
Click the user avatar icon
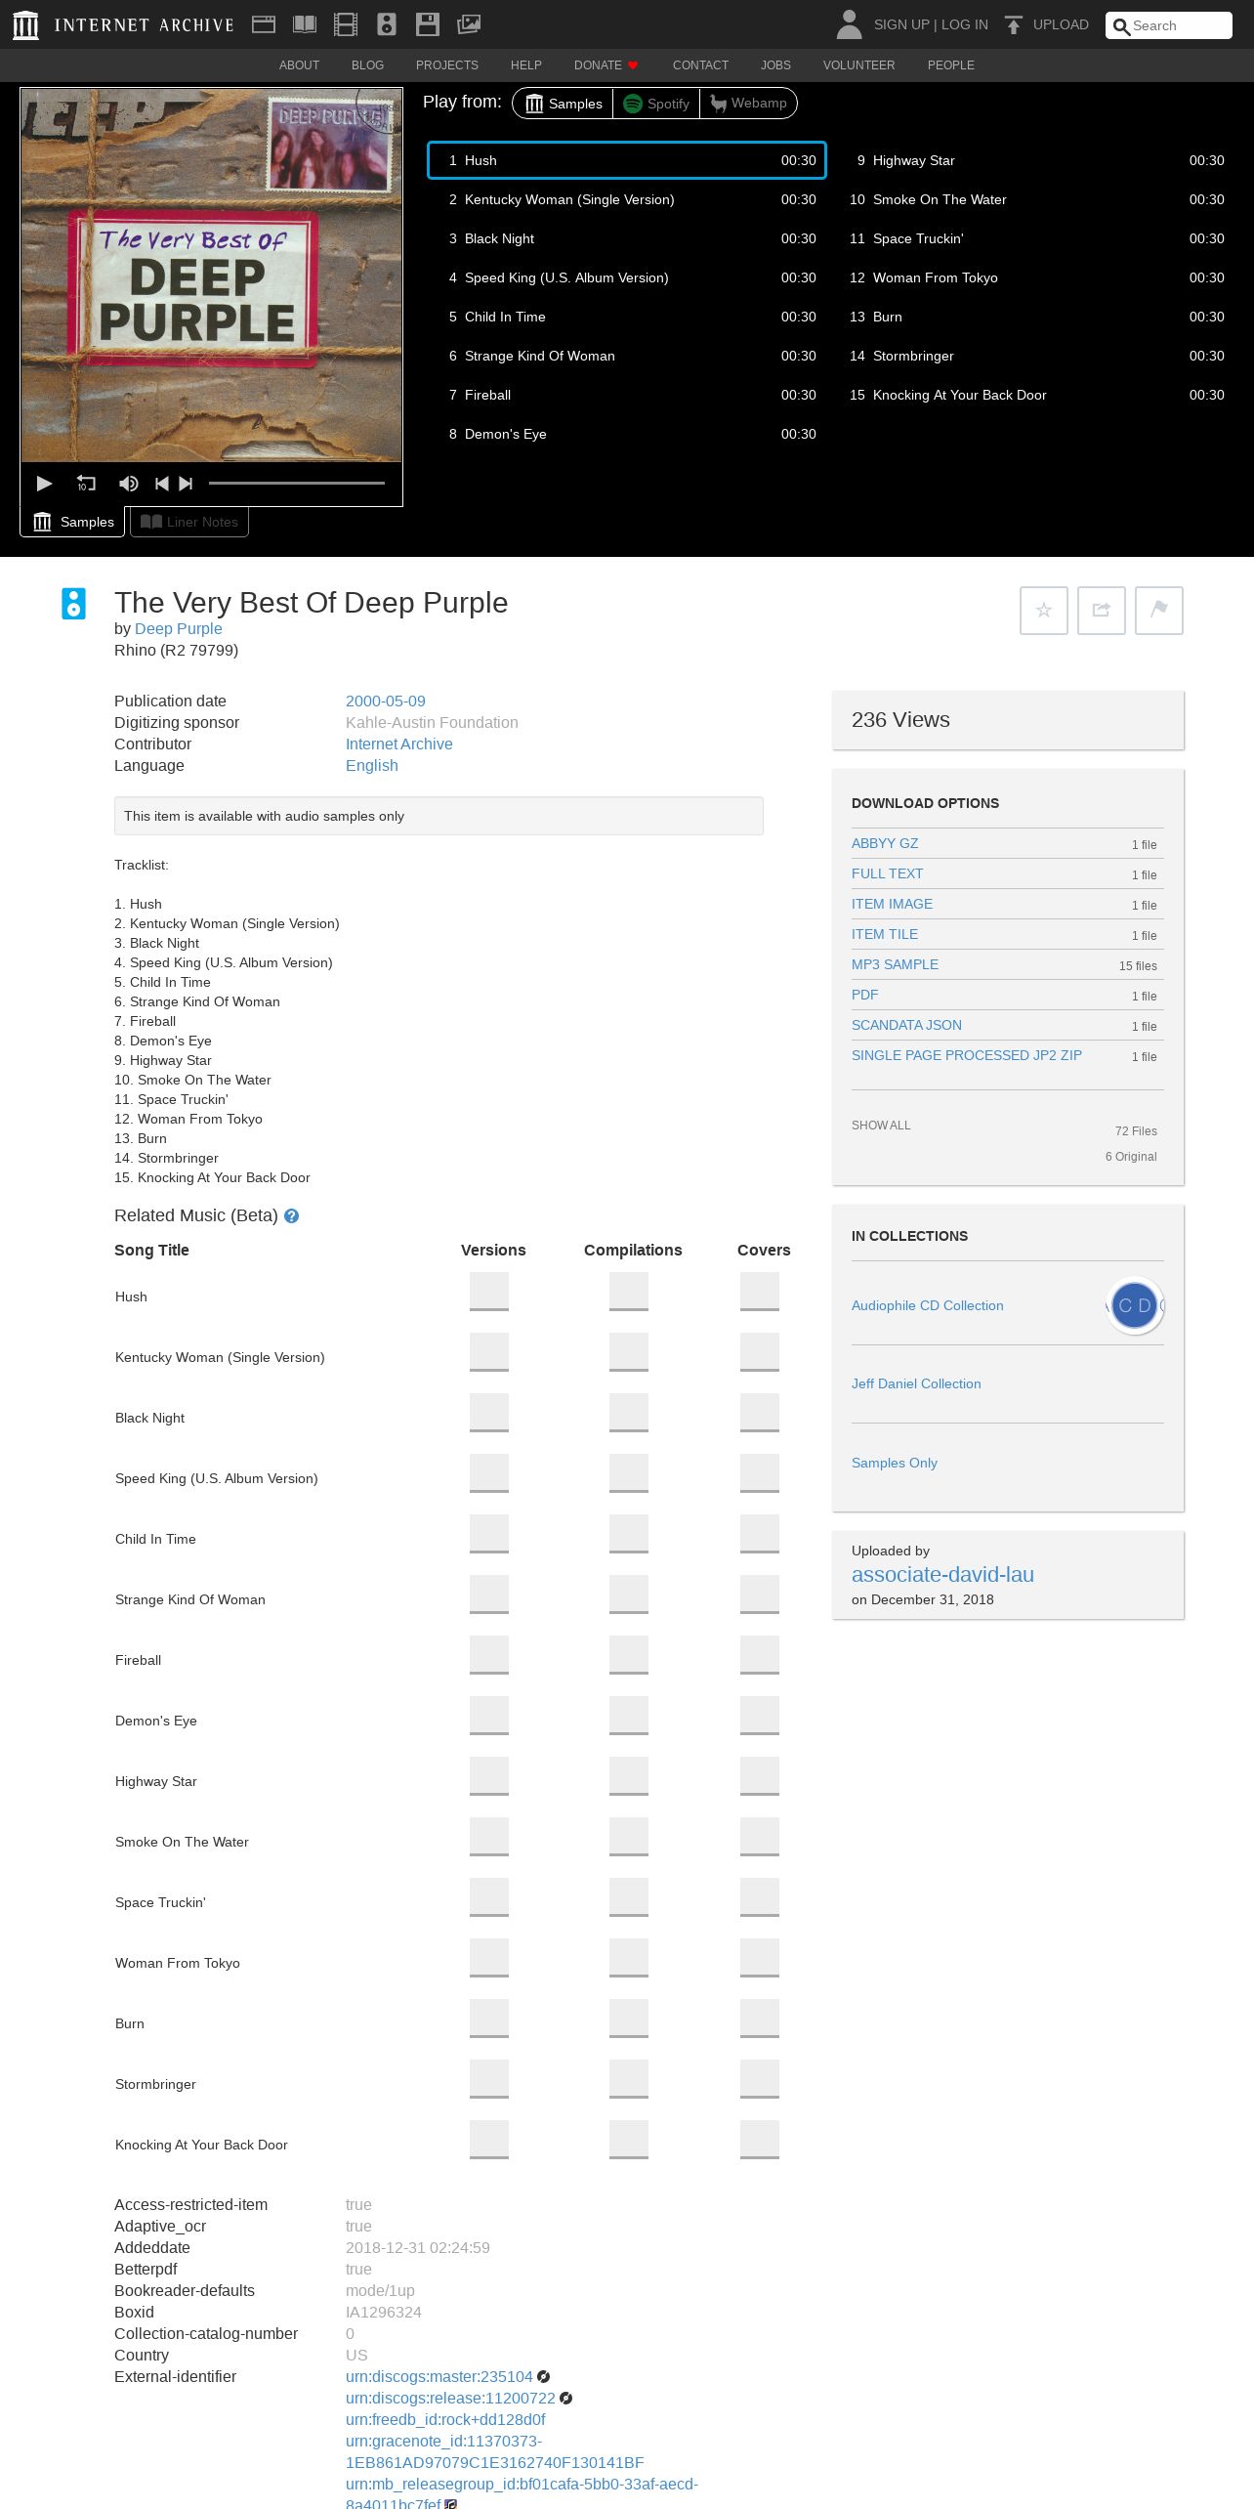(850, 24)
